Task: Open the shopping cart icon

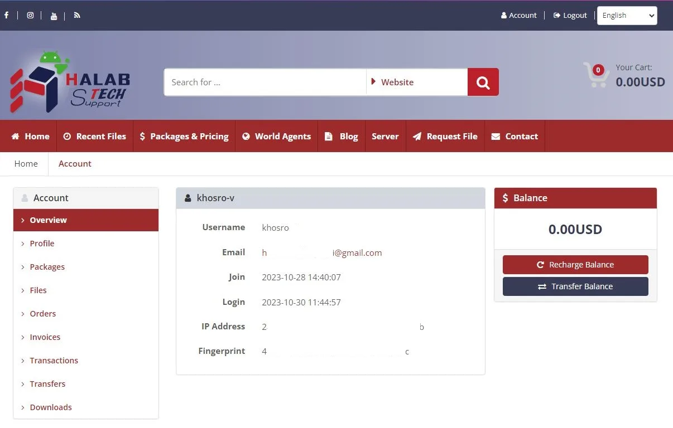Action: pyautogui.click(x=595, y=75)
